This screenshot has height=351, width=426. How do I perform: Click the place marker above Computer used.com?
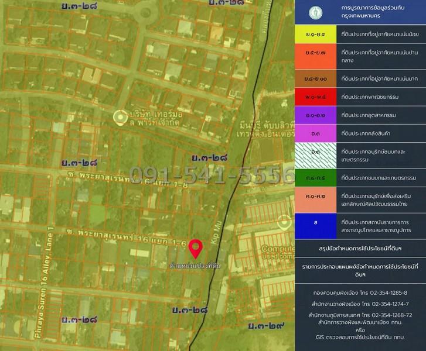[285, 222]
